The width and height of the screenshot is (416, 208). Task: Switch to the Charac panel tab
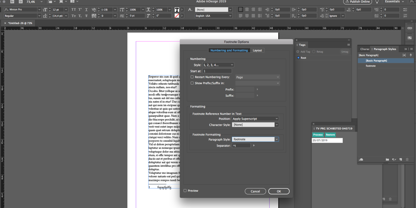pos(365,49)
